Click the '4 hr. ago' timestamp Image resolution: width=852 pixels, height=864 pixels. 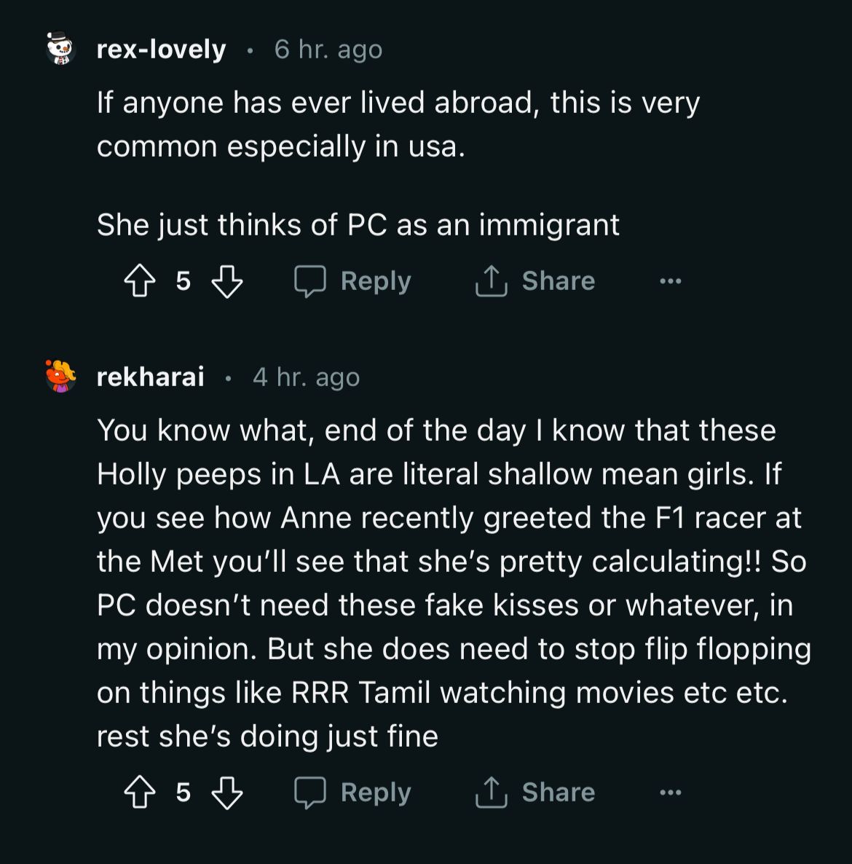click(x=306, y=377)
